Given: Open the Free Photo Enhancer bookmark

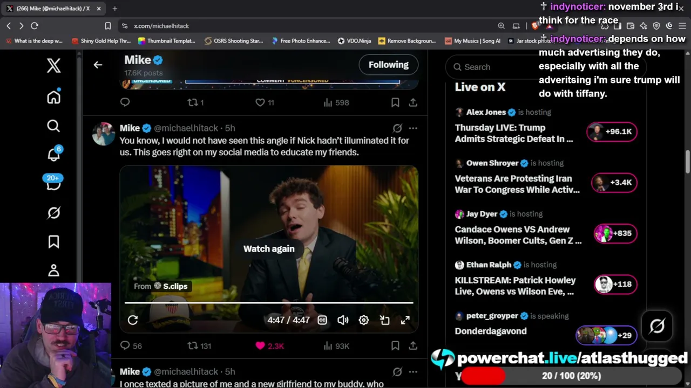Looking at the screenshot, I should 301,41.
